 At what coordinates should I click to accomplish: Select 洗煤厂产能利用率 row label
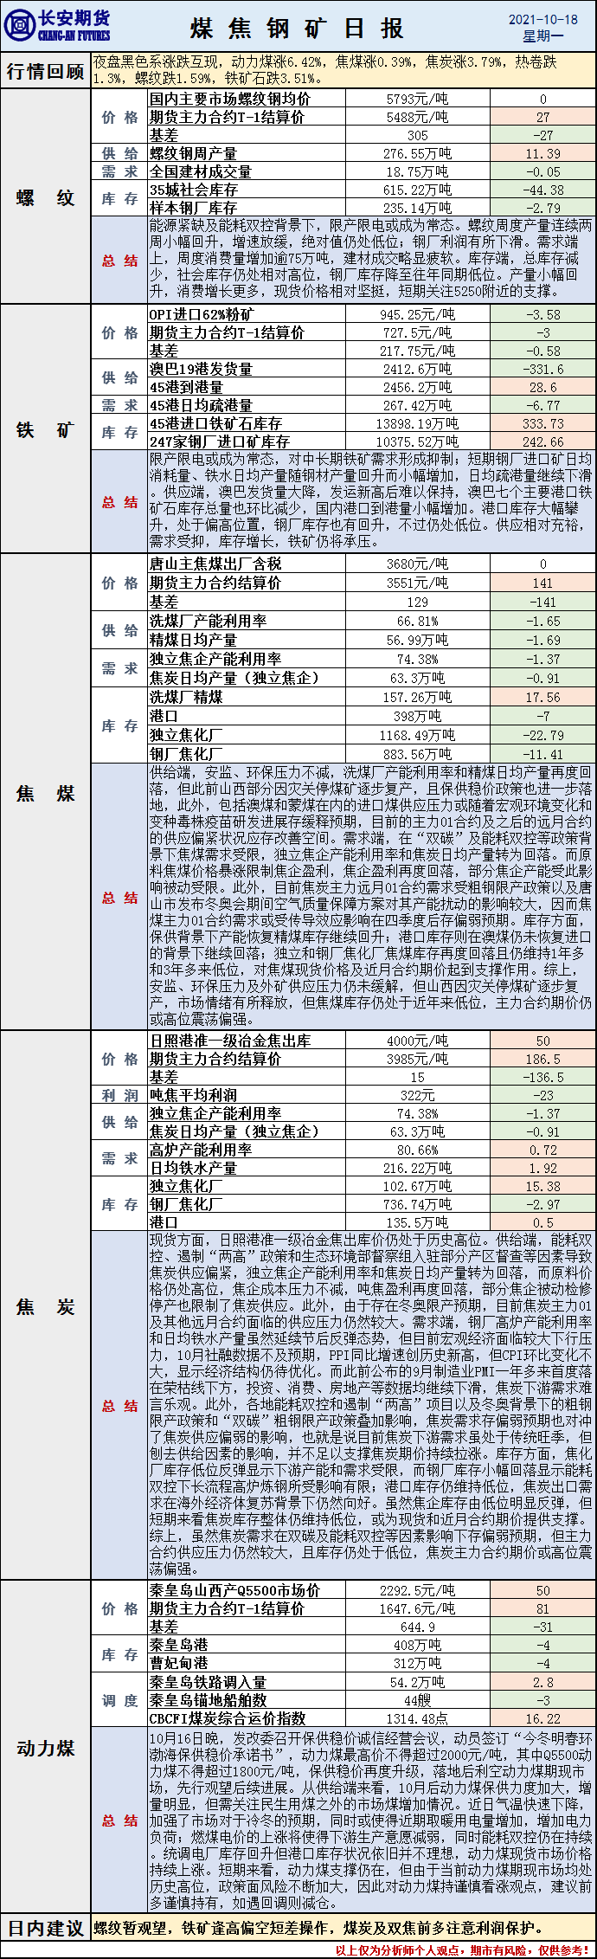[208, 621]
